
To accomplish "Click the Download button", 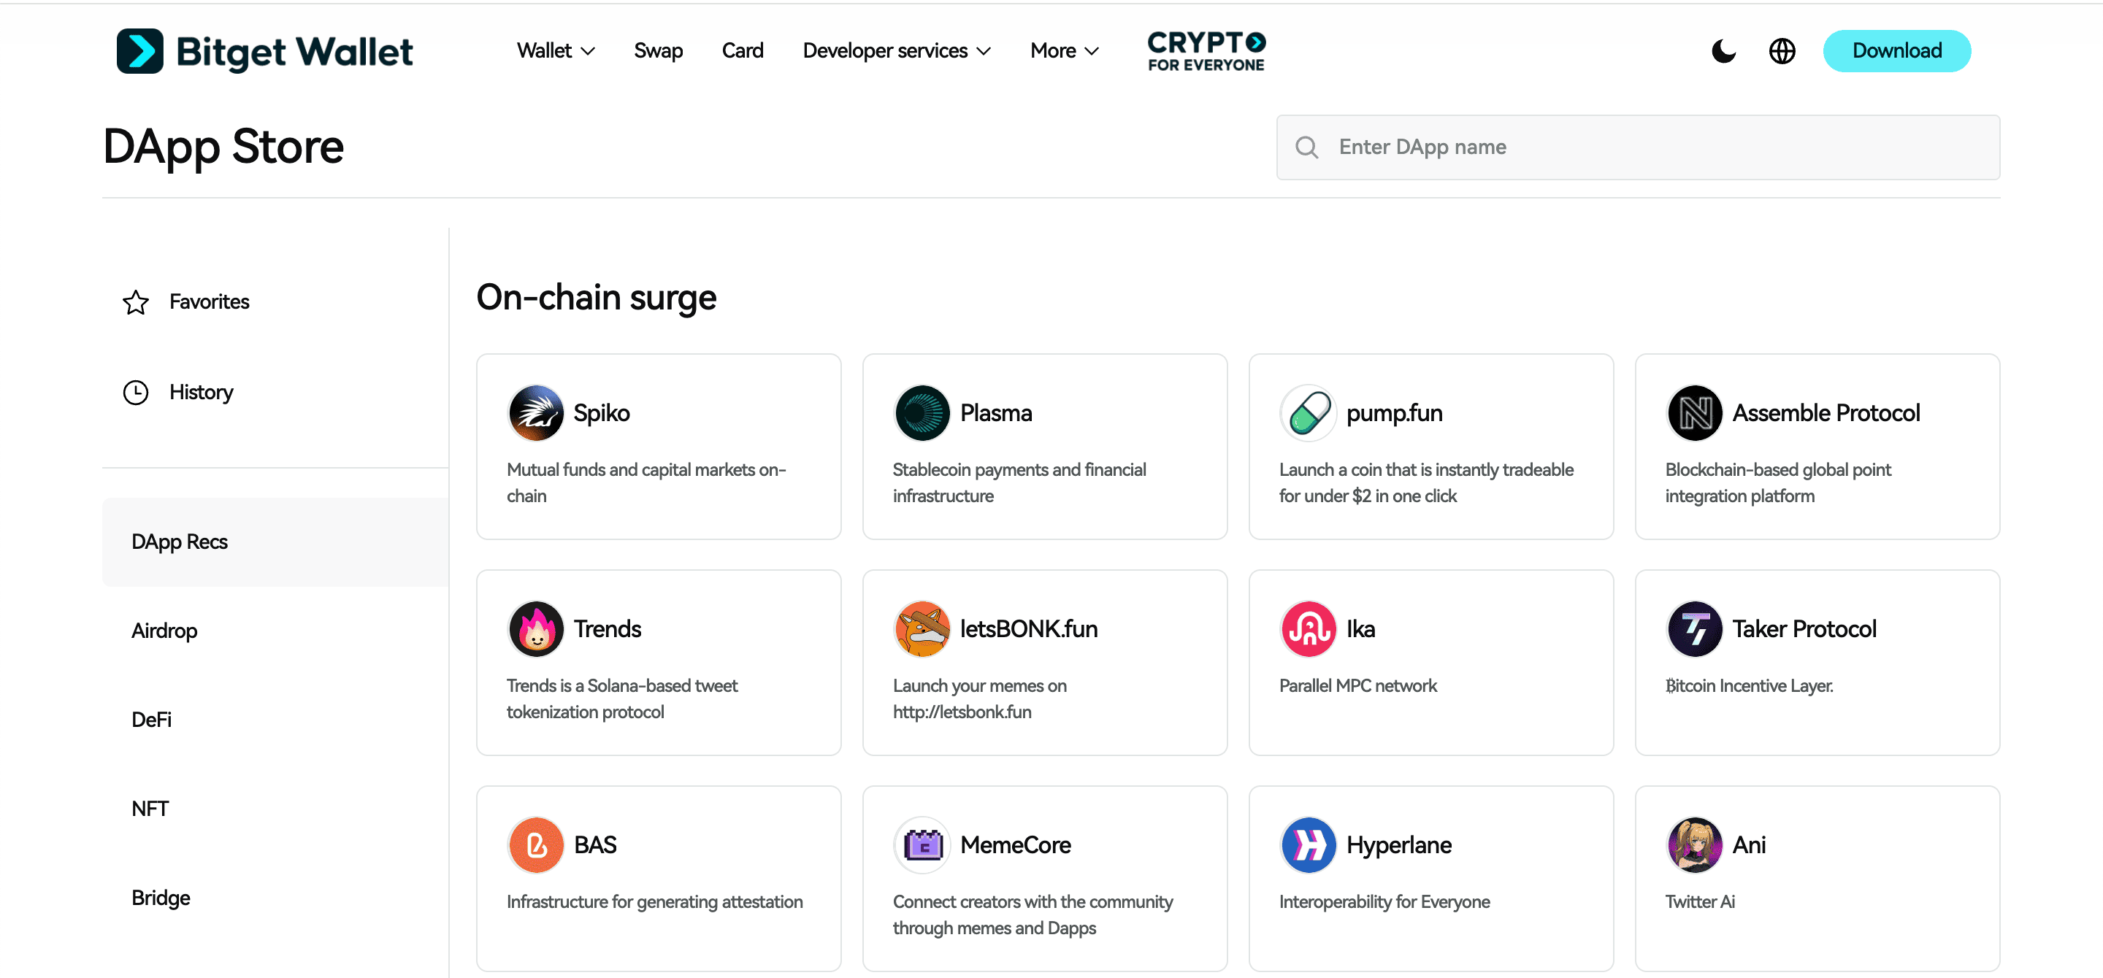I will [x=1896, y=50].
